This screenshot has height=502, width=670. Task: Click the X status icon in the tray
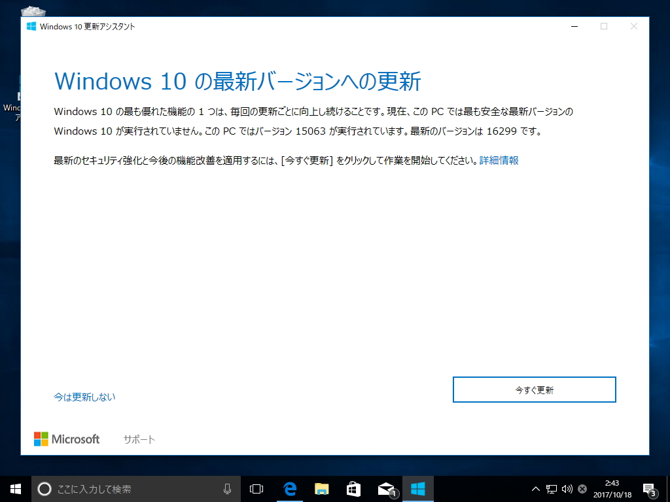click(x=581, y=488)
